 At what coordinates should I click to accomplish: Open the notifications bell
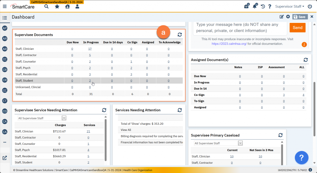[255, 6]
